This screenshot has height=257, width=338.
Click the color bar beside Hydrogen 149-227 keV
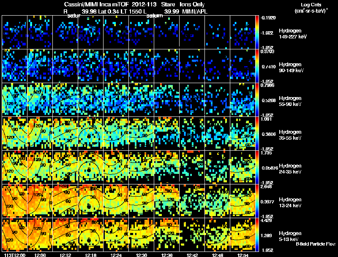(x=257, y=32)
